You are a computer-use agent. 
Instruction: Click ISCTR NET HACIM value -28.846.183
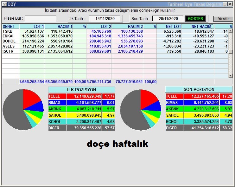(x=204, y=51)
